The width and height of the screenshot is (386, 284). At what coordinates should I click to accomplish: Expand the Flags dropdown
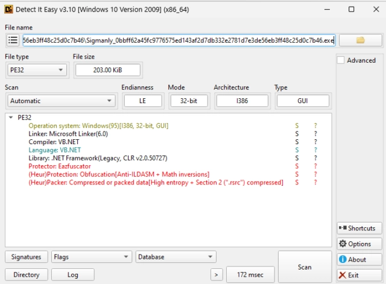[90, 257]
